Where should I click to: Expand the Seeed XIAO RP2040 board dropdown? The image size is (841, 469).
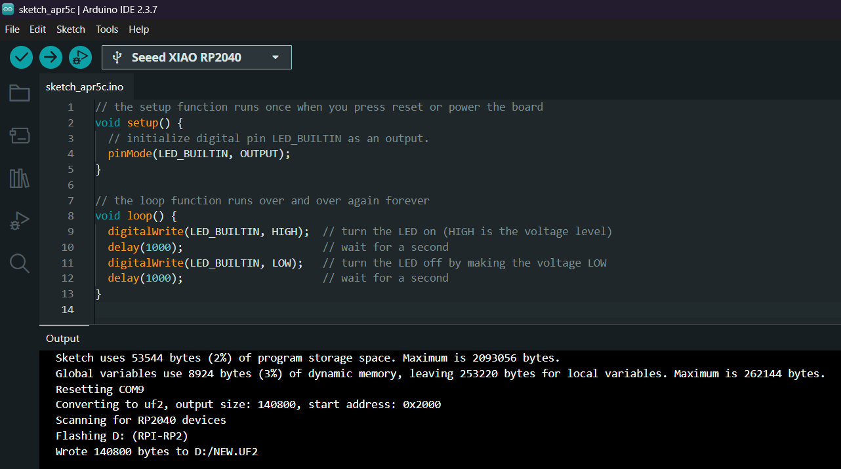pos(186,58)
